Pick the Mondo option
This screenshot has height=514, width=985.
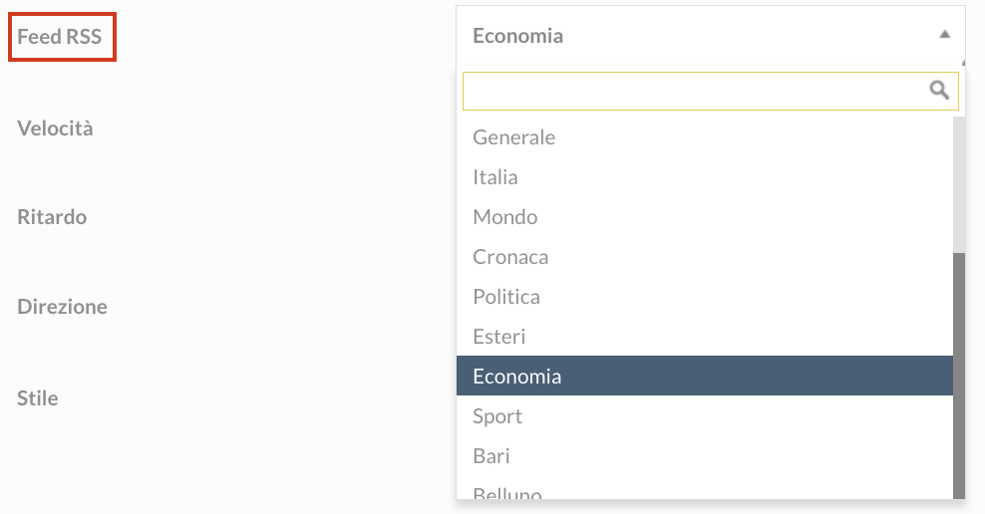point(705,217)
